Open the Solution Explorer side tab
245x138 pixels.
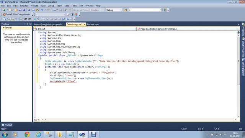click(243, 47)
